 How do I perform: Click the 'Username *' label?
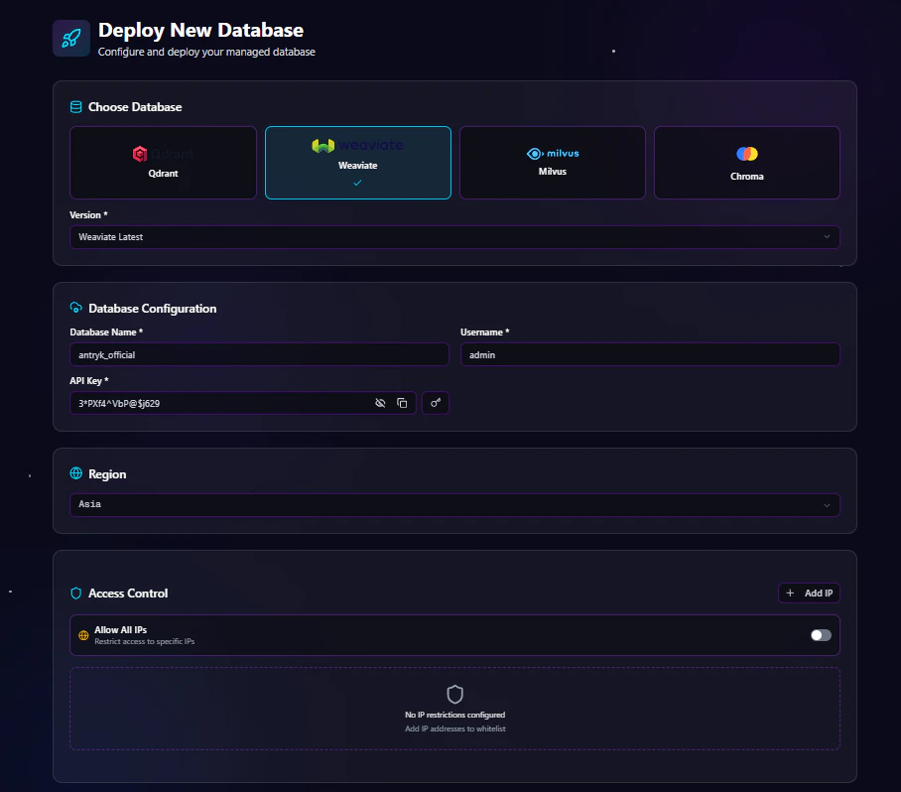click(484, 332)
